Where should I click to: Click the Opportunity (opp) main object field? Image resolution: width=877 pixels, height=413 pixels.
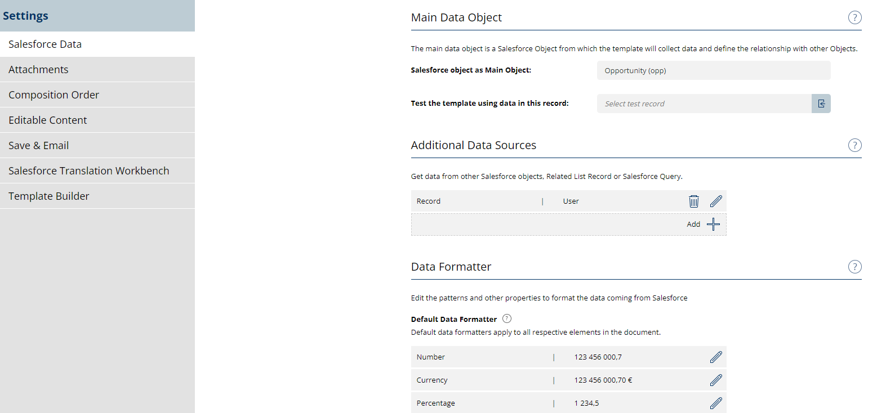pyautogui.click(x=713, y=71)
